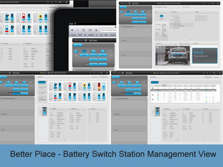Collapse the Charger panel in the top-left window
This screenshot has width=223, height=167.
(x=24, y=43)
